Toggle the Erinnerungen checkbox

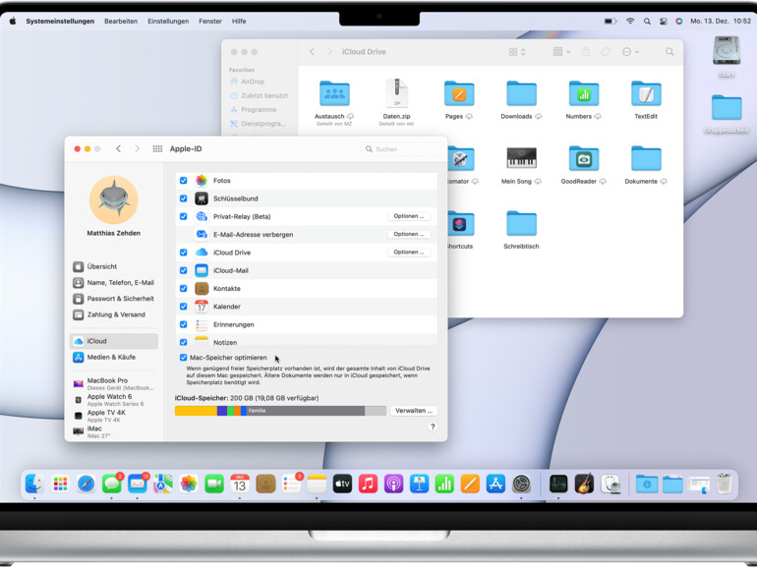[184, 324]
